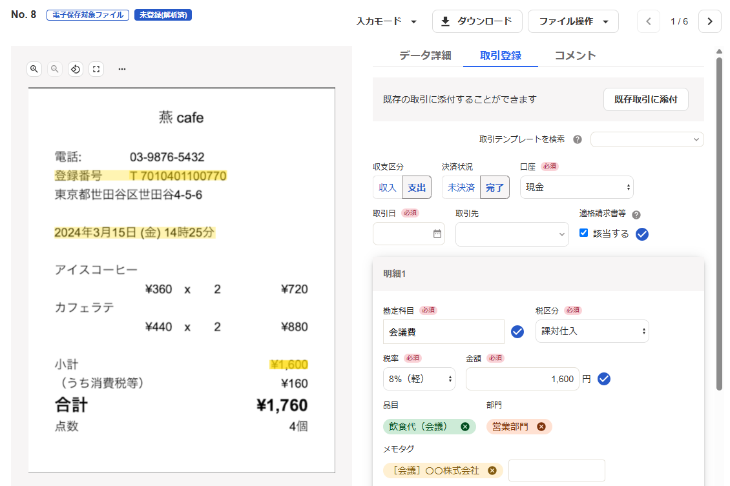Set 決済状況 to 完了

tap(494, 187)
